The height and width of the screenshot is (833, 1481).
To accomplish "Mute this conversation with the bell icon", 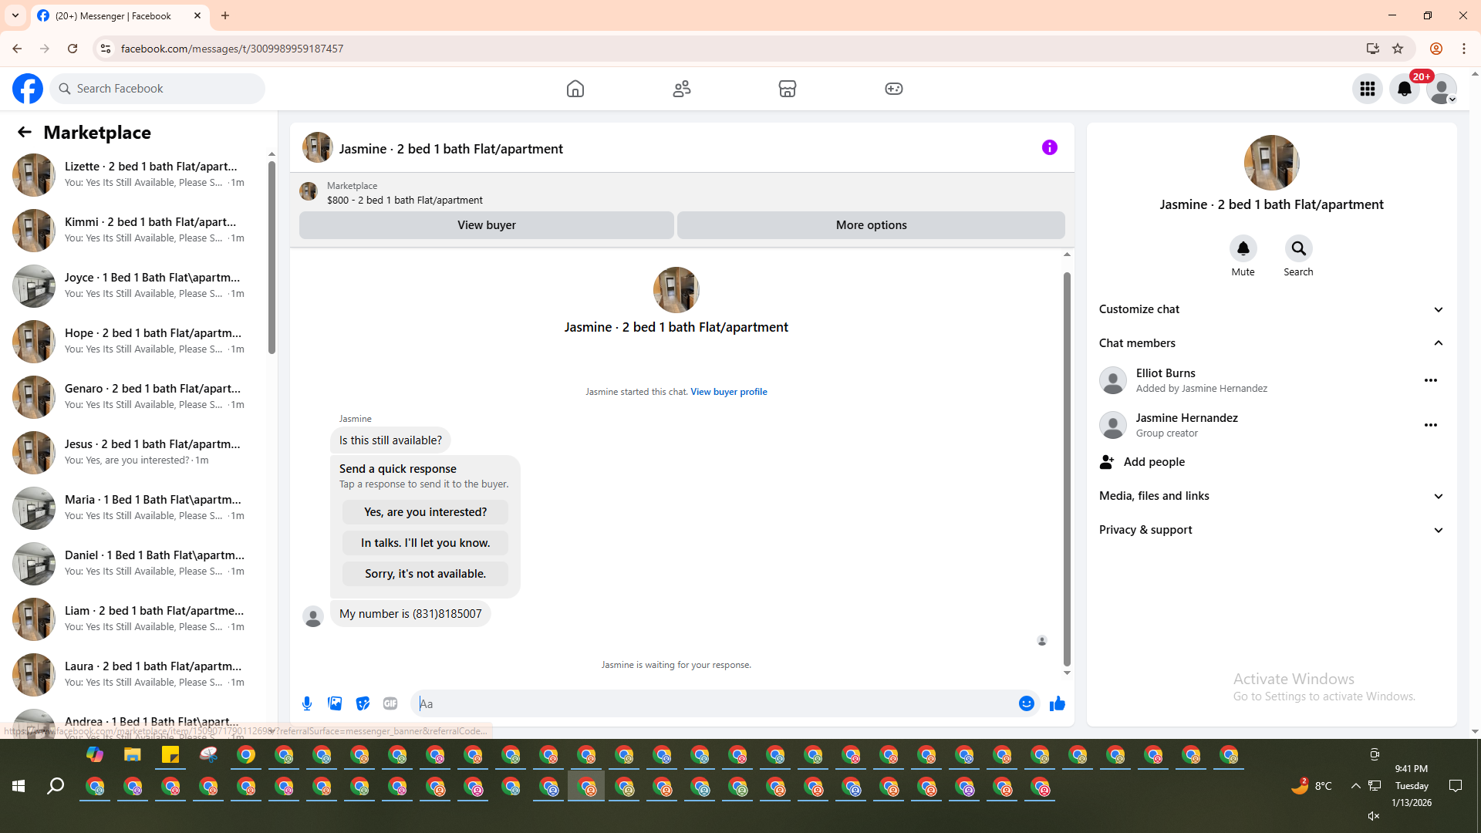I will click(x=1243, y=248).
